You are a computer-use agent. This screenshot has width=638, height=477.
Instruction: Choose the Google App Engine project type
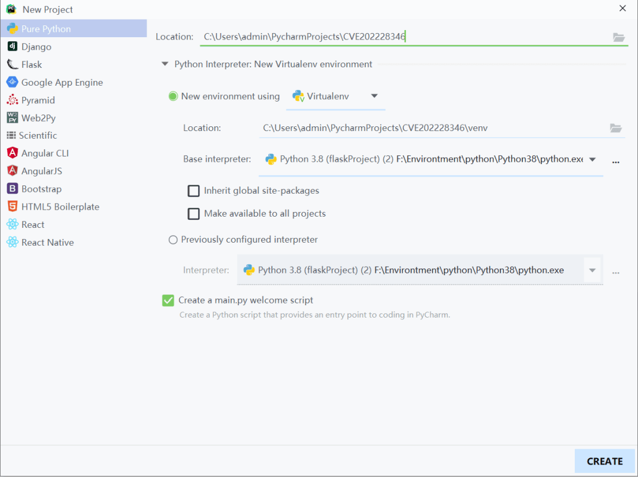[x=61, y=82]
